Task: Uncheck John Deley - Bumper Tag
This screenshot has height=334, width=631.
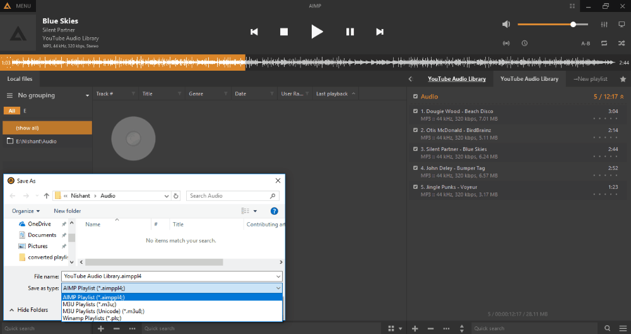Action: coord(415,168)
